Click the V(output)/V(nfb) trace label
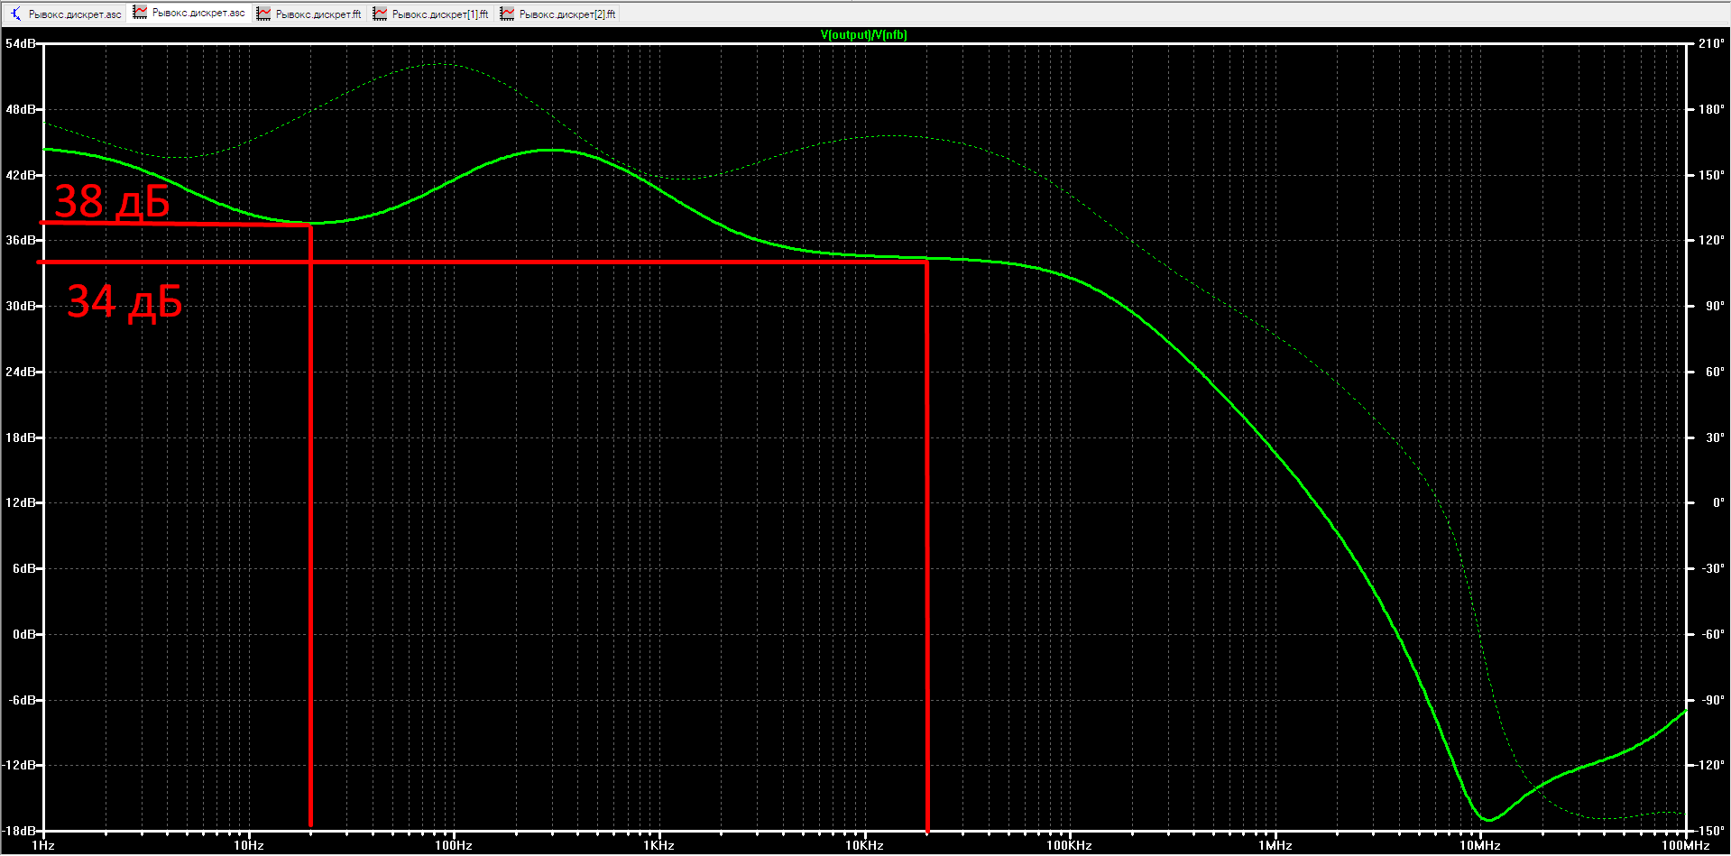Image resolution: width=1731 pixels, height=856 pixels. click(864, 35)
